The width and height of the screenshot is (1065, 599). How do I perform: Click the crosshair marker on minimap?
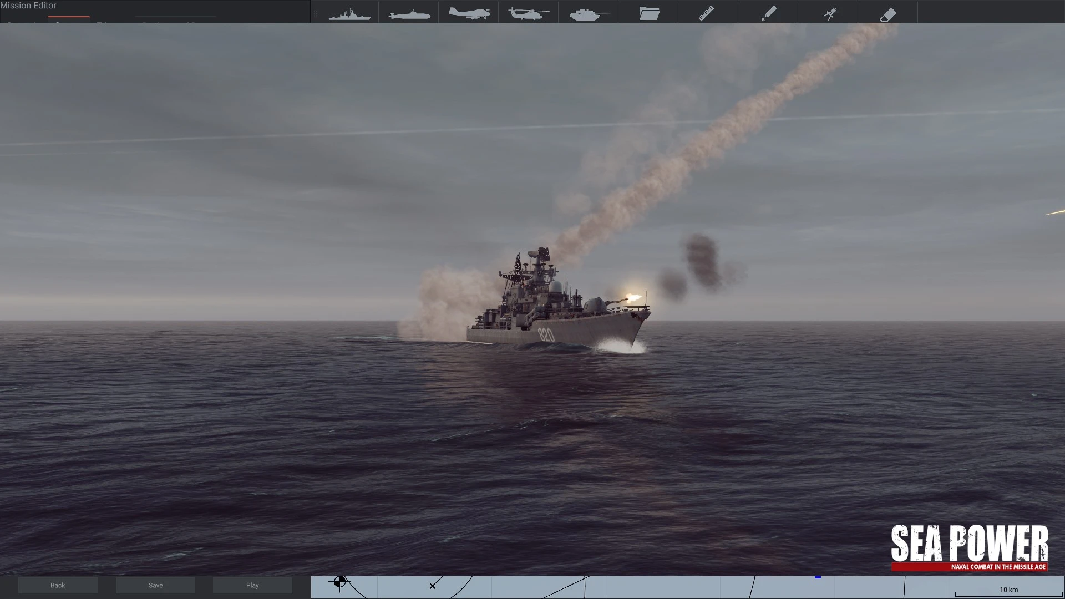340,582
